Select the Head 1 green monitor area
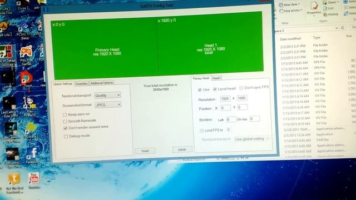Viewport: 356px width, 200px height. [x=211, y=43]
